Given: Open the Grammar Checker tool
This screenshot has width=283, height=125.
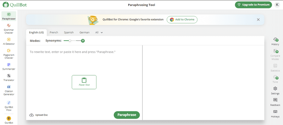Looking at the screenshot, I should 9,29.
